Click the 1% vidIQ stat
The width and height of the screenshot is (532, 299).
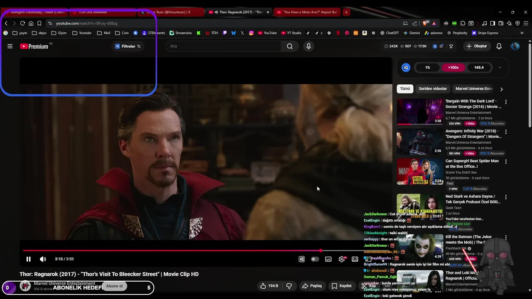coord(428,67)
